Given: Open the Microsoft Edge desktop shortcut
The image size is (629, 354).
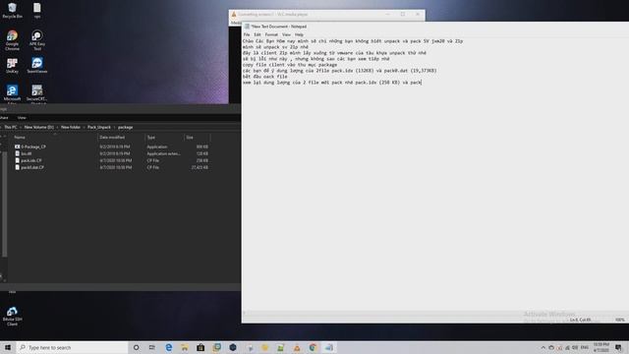Looking at the screenshot, I should tap(12, 94).
